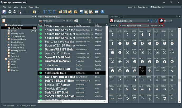Click the Previous search button
Image resolution: width=182 pixels, height=108 pixels.
pyautogui.click(x=154, y=26)
